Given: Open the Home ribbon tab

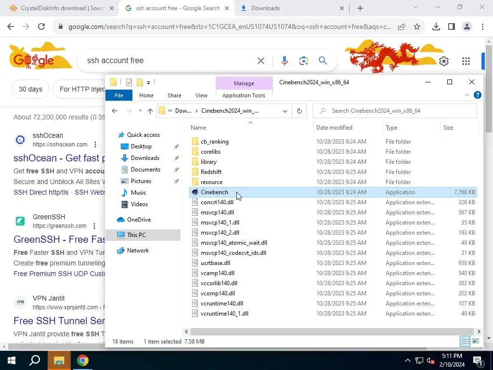Looking at the screenshot, I should pos(146,95).
